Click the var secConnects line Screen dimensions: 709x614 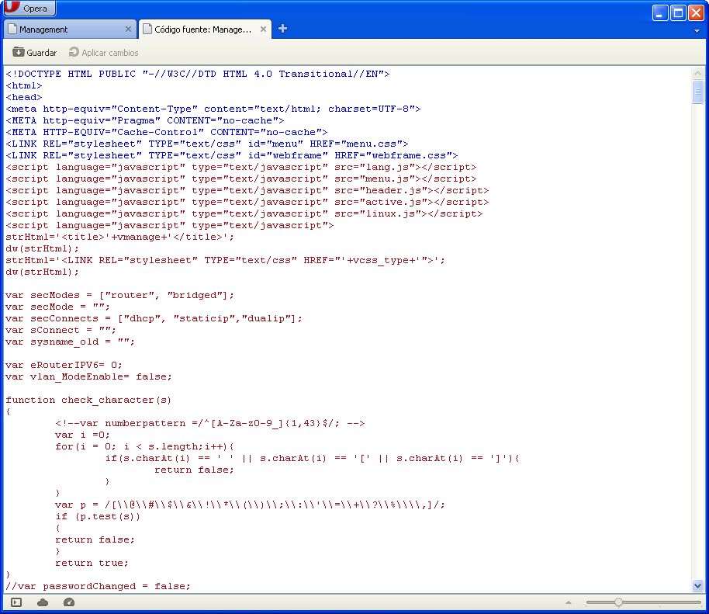click(154, 318)
